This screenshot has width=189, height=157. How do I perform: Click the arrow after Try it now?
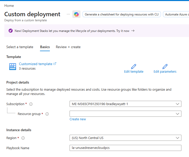coord(133,31)
